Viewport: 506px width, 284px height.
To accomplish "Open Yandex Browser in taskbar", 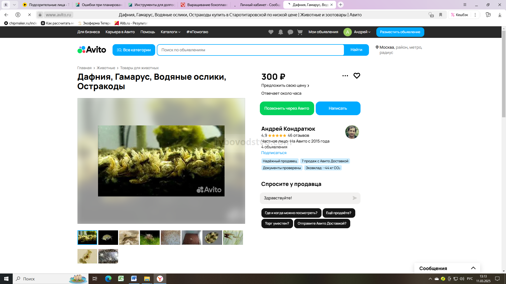I will click(x=160, y=279).
